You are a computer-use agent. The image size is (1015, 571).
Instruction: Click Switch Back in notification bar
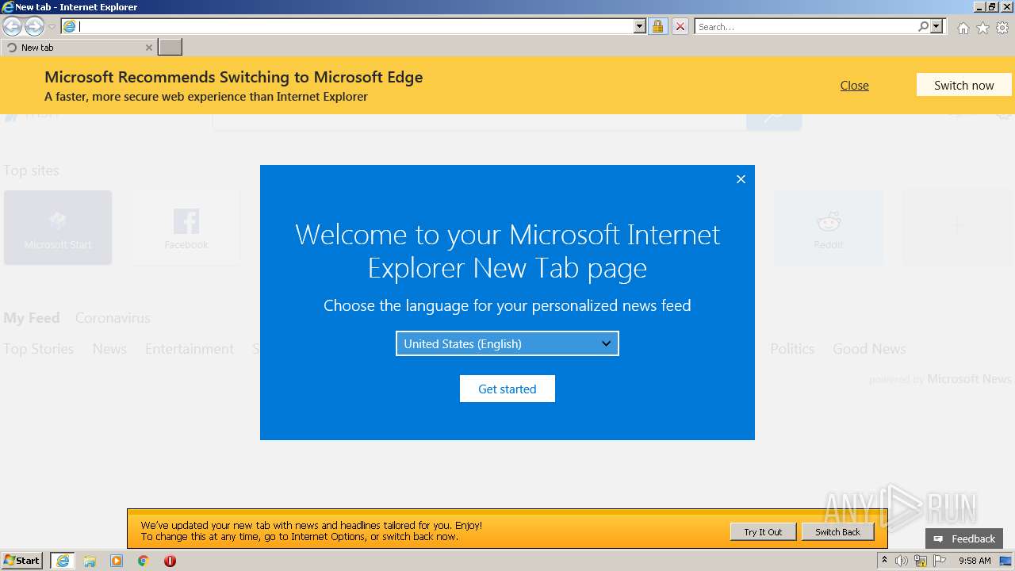click(837, 532)
